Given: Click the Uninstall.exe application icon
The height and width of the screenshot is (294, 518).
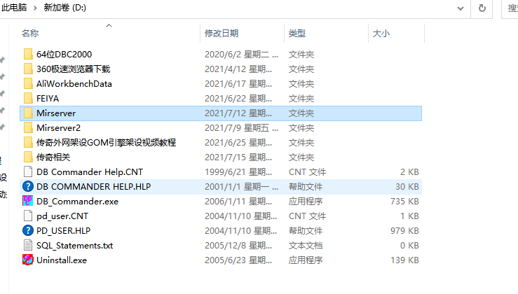Looking at the screenshot, I should click(28, 260).
